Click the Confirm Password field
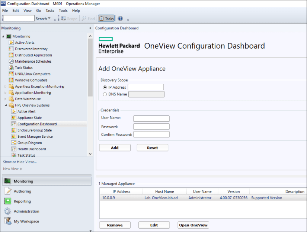The image size is (307, 232). pos(151,134)
